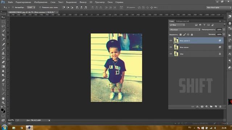
Task: Toggle lock transparent pixels
Action: click(181, 35)
